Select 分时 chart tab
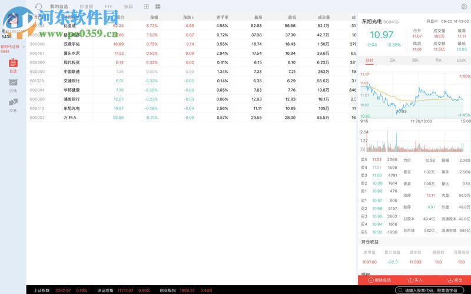 (369, 61)
